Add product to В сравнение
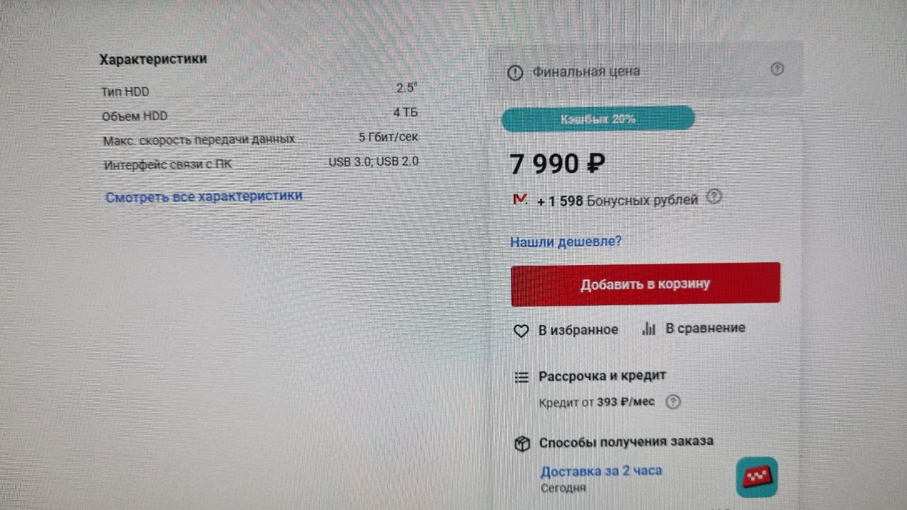This screenshot has width=907, height=510. 693,329
